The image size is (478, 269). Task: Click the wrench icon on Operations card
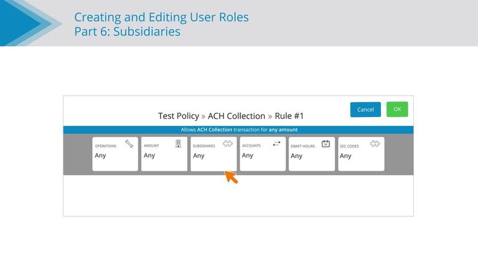click(x=129, y=144)
